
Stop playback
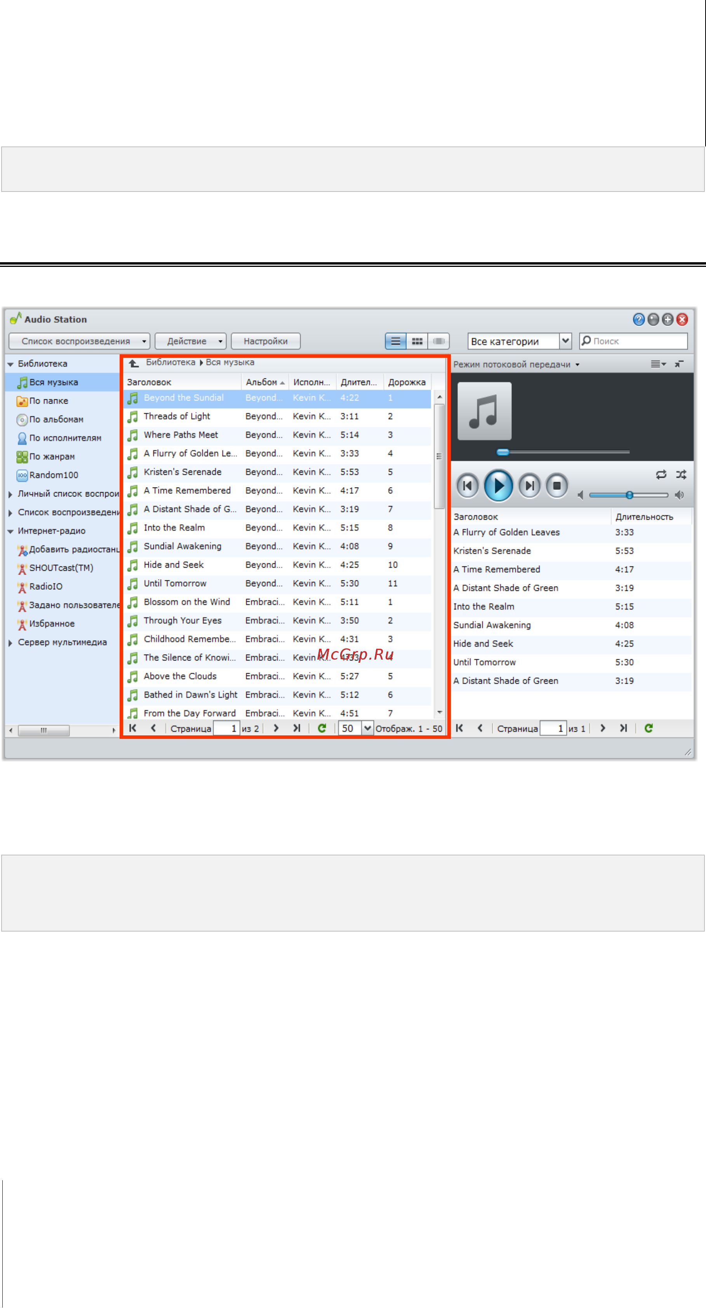pyautogui.click(x=556, y=486)
